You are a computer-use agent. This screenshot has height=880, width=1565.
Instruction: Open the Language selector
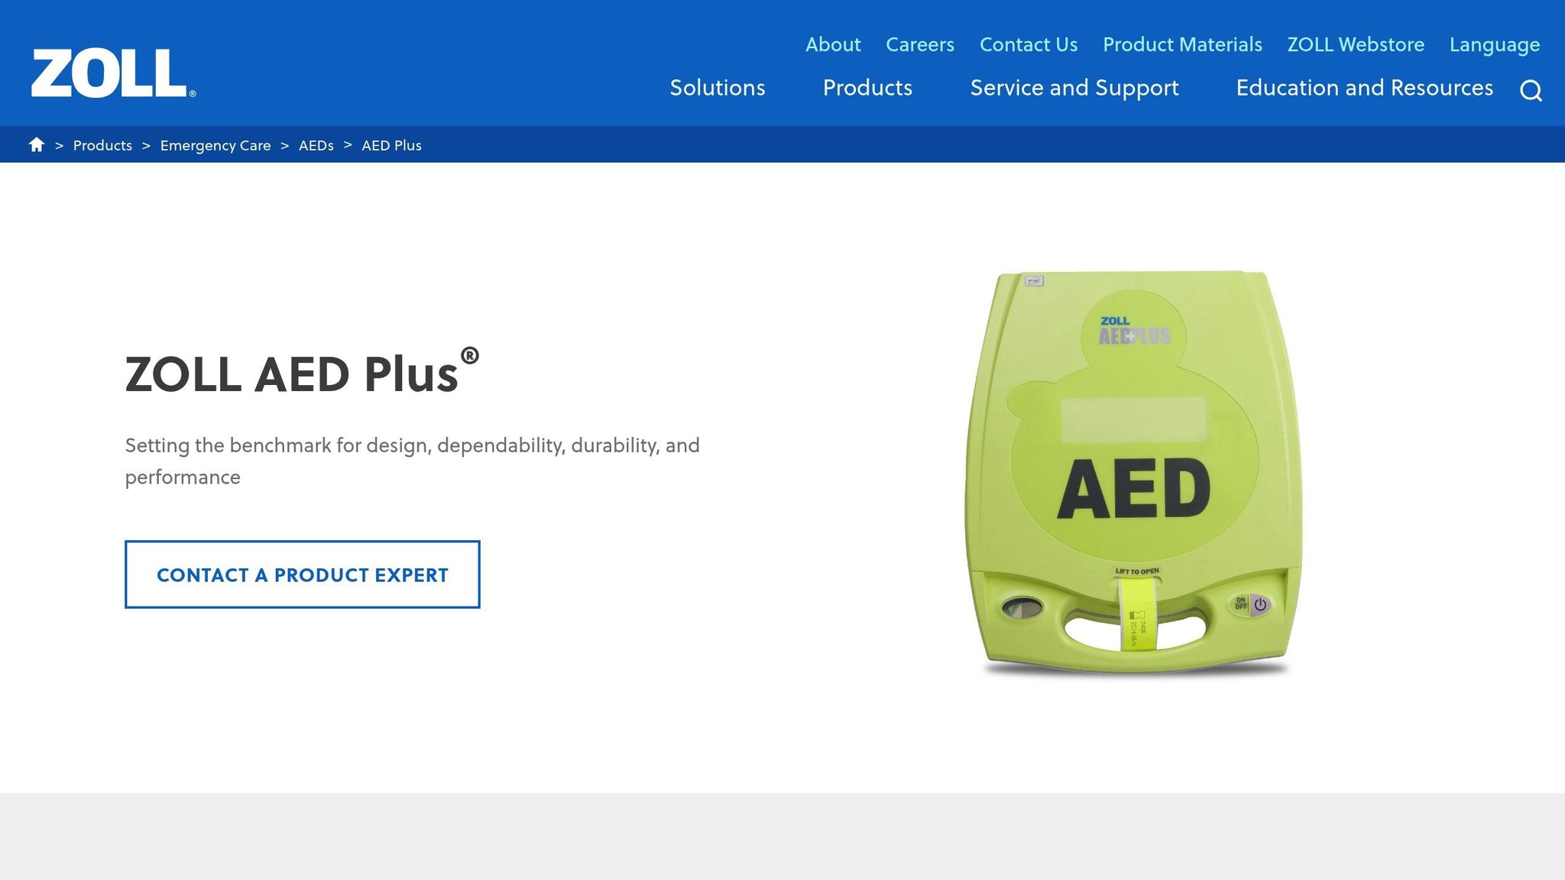tap(1495, 45)
